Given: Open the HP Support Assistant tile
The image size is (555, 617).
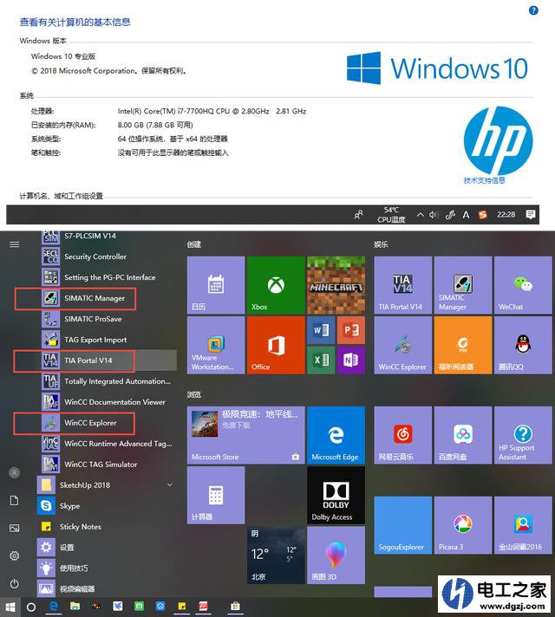Looking at the screenshot, I should 523,435.
